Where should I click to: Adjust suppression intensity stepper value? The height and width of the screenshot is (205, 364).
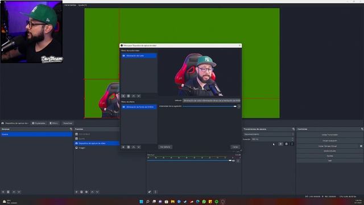[239, 106]
